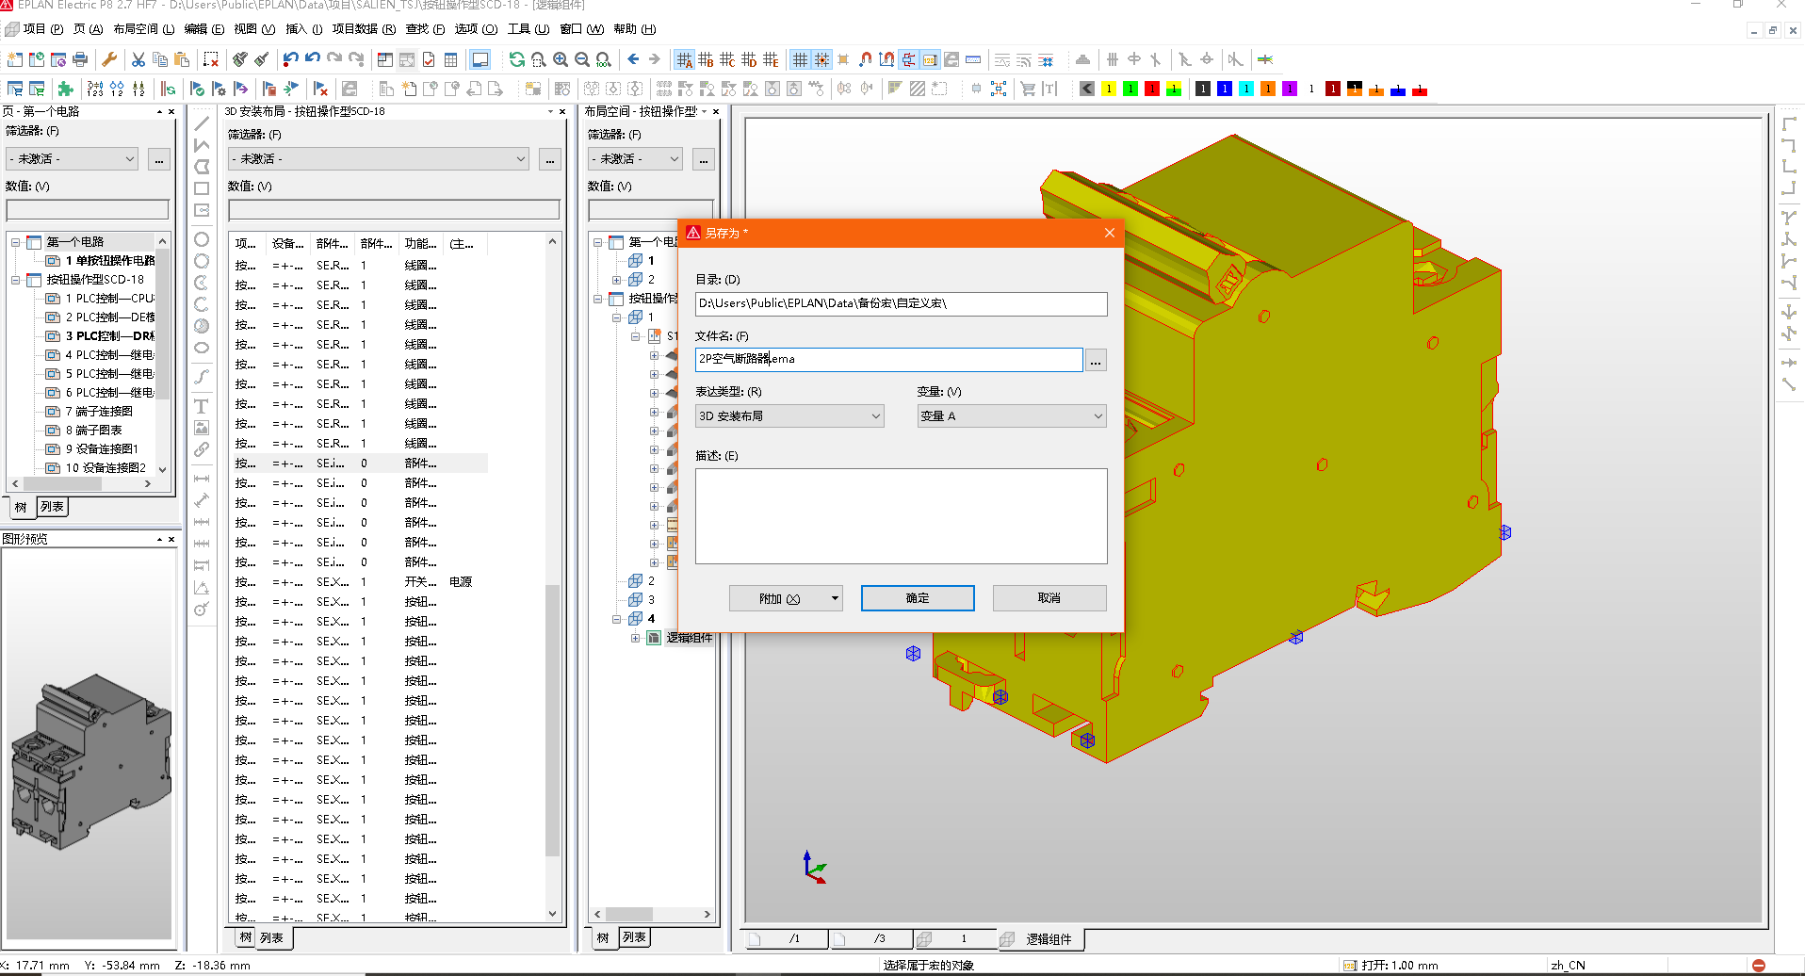
Task: Select the Rectangle drawing tool
Action: pyautogui.click(x=202, y=188)
